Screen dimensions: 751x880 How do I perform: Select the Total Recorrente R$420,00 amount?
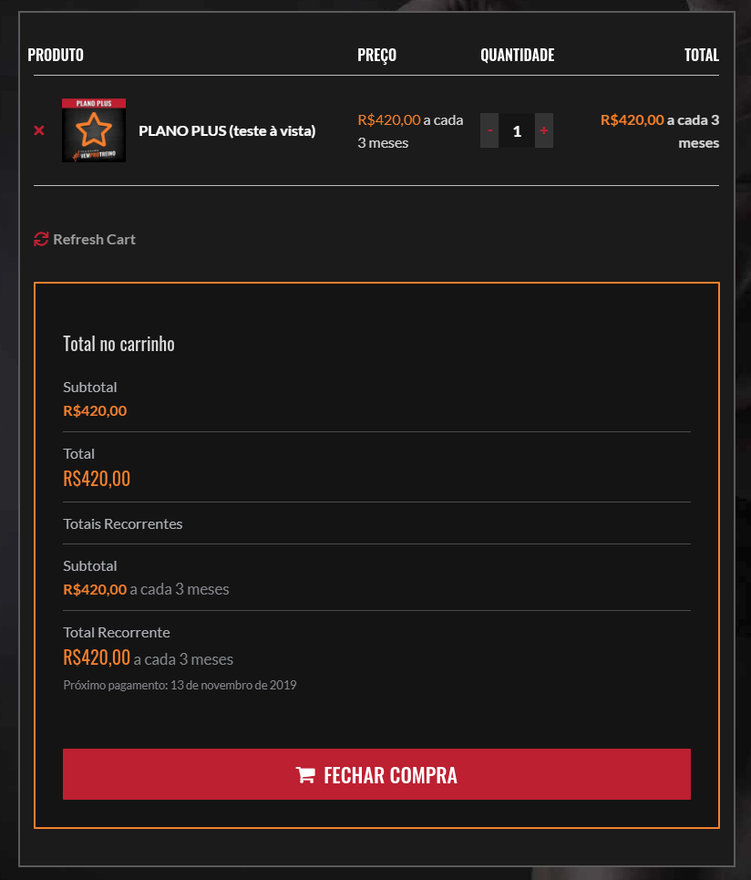[97, 657]
